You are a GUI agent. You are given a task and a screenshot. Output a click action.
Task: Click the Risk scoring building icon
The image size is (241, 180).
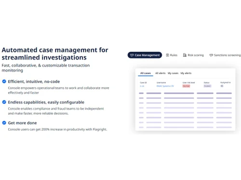pos(185,55)
